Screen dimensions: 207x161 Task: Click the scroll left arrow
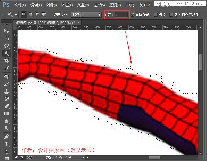(x=87, y=158)
